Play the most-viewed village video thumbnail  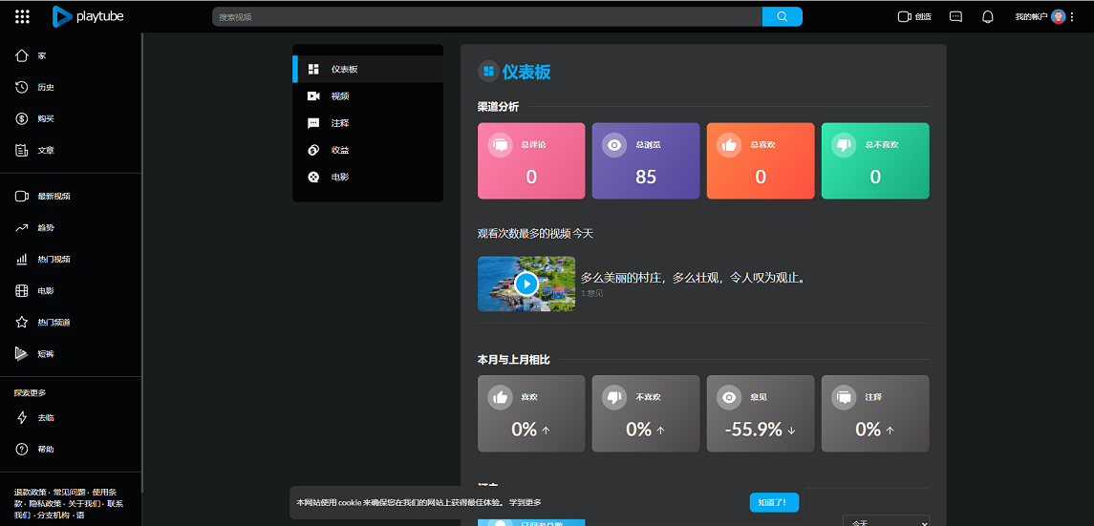526,284
